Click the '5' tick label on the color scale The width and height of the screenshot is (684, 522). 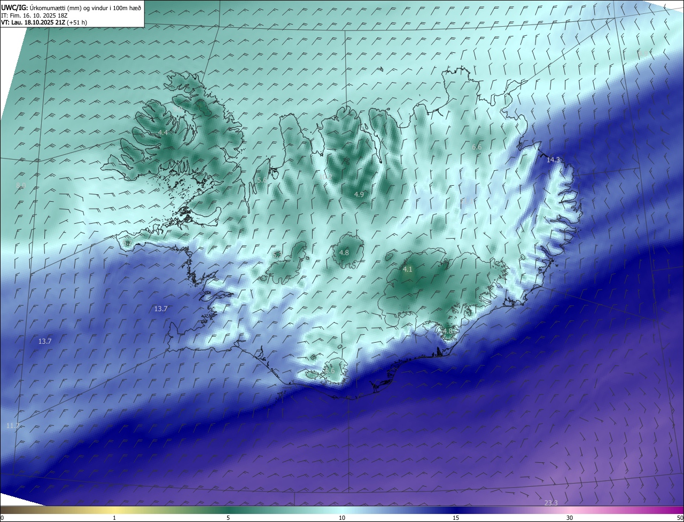(x=228, y=518)
